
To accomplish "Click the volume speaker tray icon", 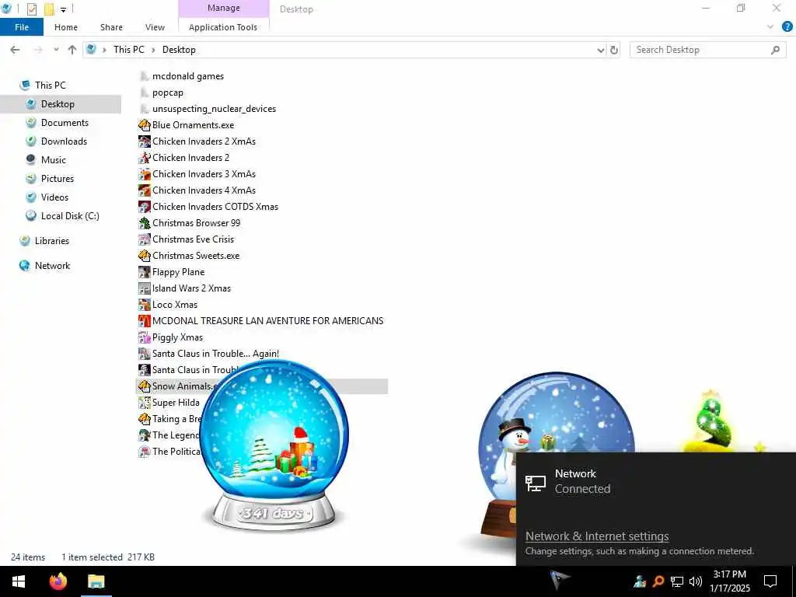I will click(696, 581).
